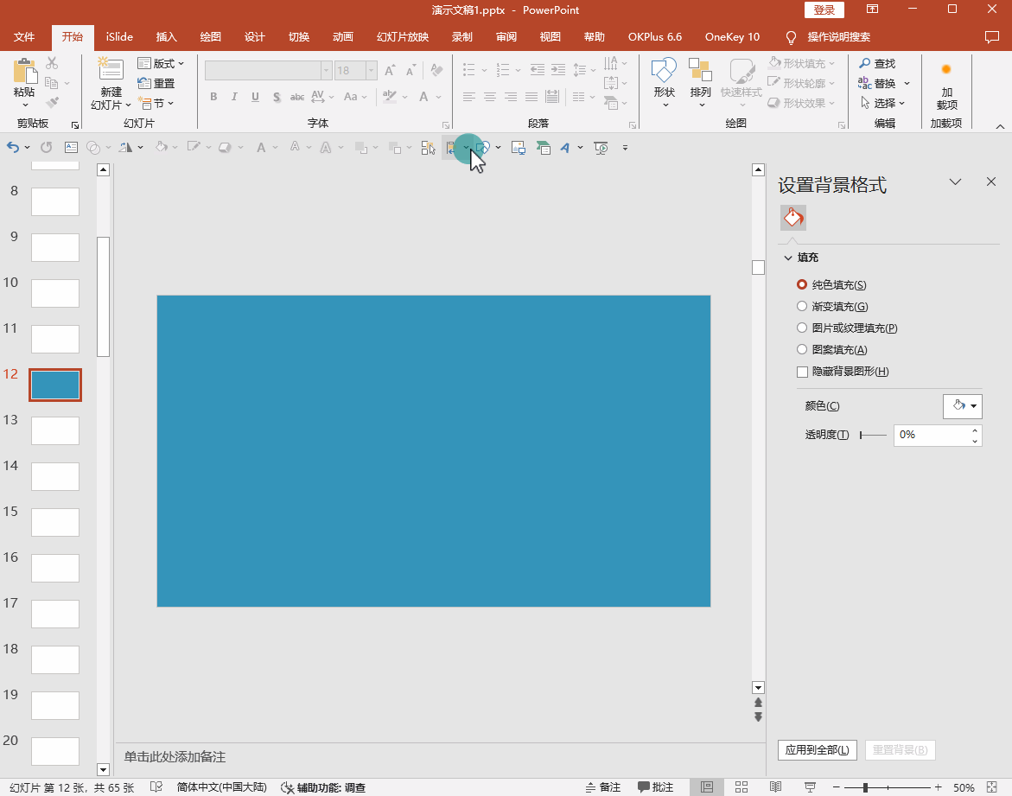This screenshot has height=796, width=1012.
Task: Open the Design (设计) ribbon tab
Action: point(254,37)
